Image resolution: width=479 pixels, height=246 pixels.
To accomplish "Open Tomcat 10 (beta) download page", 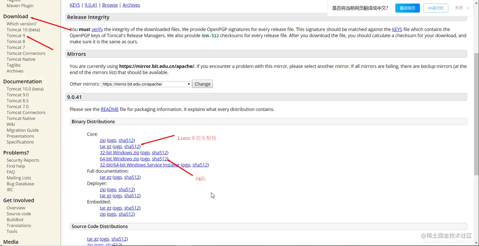I will 23,30.
